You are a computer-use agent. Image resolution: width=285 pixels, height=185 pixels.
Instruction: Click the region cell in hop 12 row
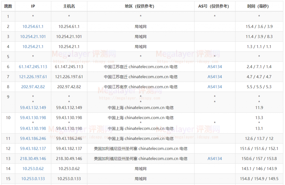141,149
